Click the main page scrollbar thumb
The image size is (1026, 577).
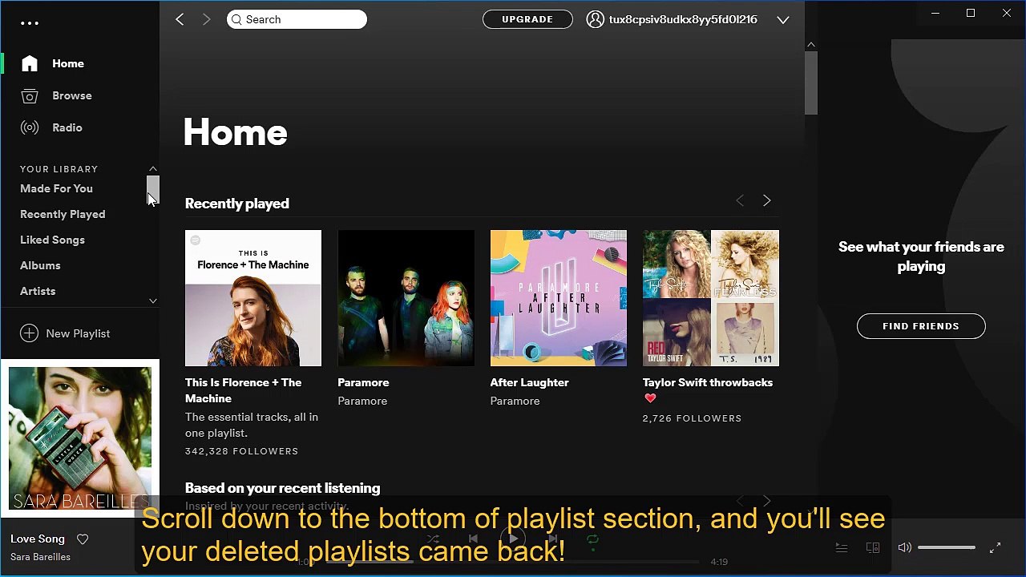click(811, 83)
